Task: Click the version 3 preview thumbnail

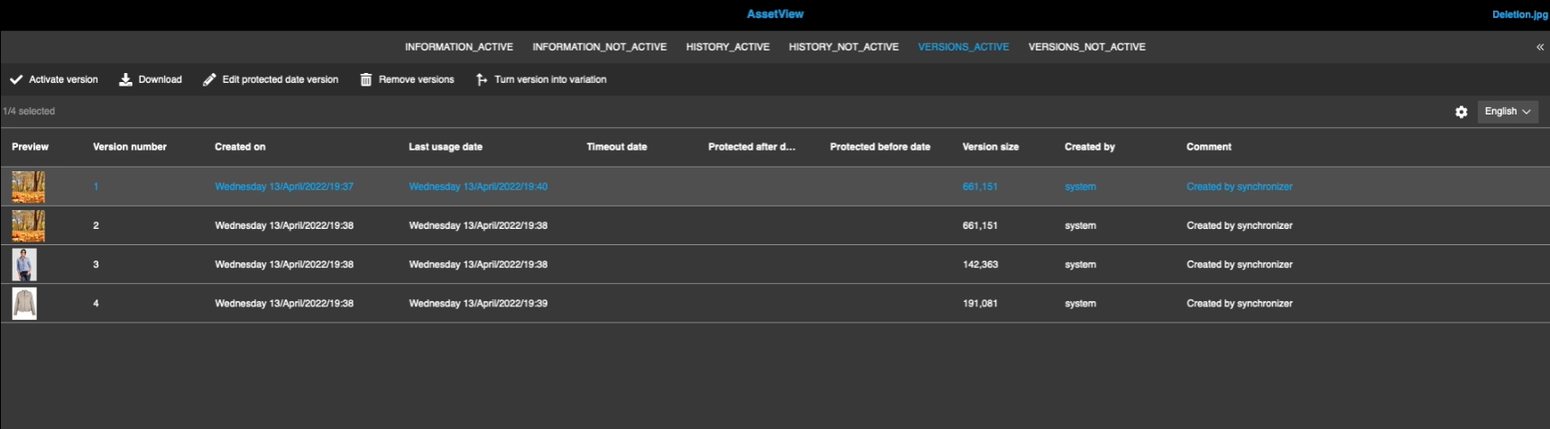Action: [24, 265]
